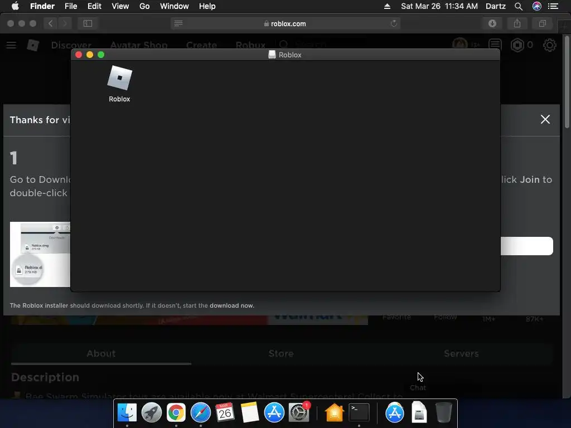The height and width of the screenshot is (428, 571).
Task: Click the Roblox Finder window title
Action: pyautogui.click(x=290, y=55)
